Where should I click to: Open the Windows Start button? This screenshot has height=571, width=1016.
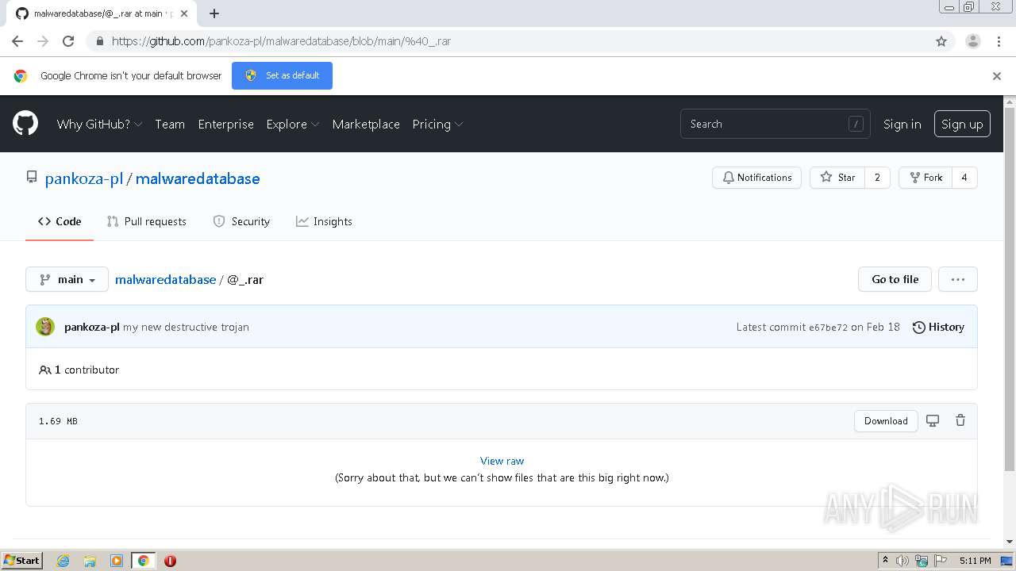[22, 561]
